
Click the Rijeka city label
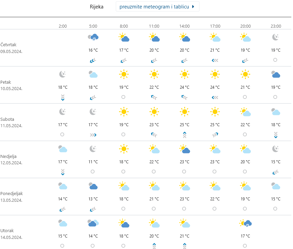click(97, 7)
